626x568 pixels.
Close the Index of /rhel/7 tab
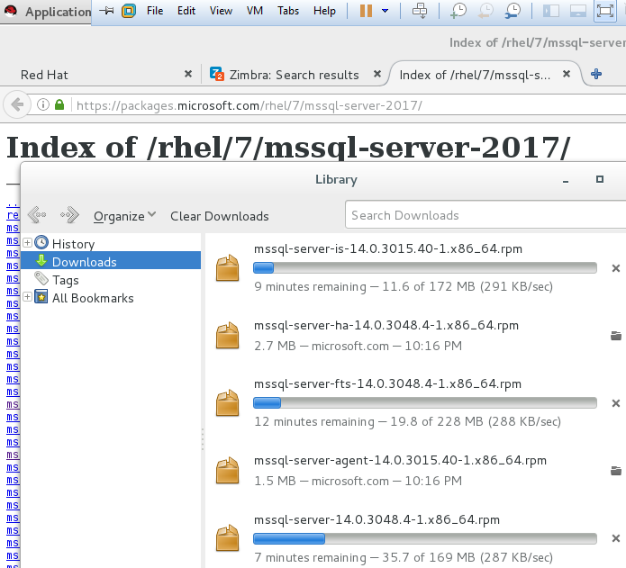click(x=567, y=74)
